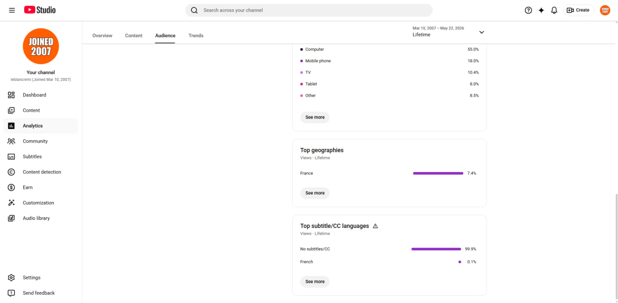Switch to the Trends tab

coord(196,36)
